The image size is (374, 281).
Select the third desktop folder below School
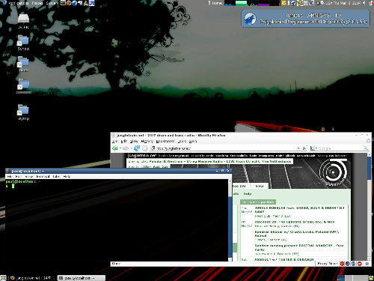[23, 64]
